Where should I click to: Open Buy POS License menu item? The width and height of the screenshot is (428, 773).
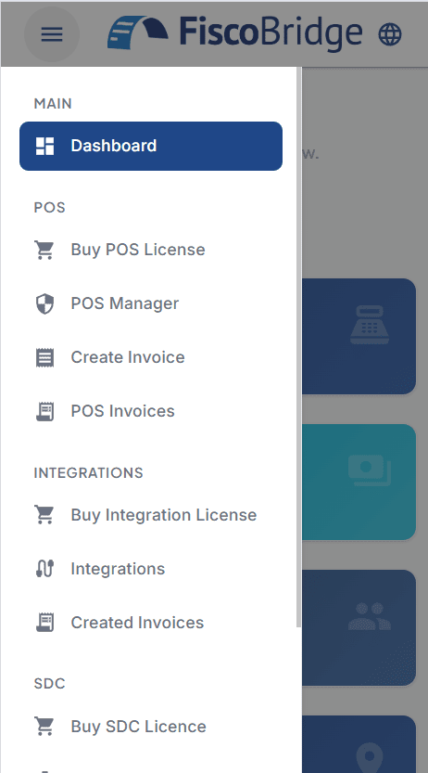[x=151, y=250]
